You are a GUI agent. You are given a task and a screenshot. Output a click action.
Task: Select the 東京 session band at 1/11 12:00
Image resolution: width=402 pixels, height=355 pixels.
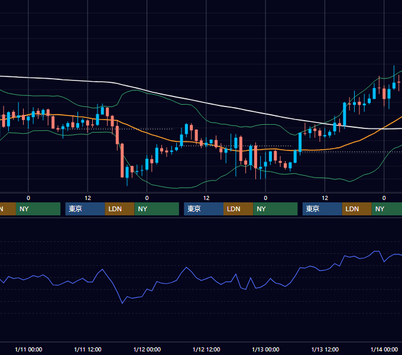point(85,209)
